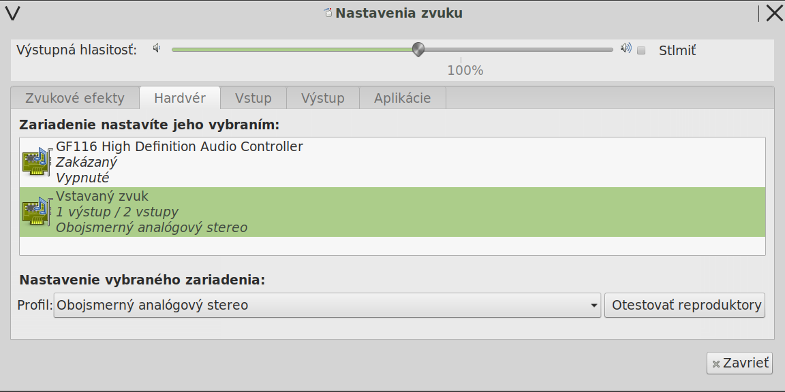The height and width of the screenshot is (392, 785).
Task: Open the window menu arrow in the title bar
Action: [12, 13]
